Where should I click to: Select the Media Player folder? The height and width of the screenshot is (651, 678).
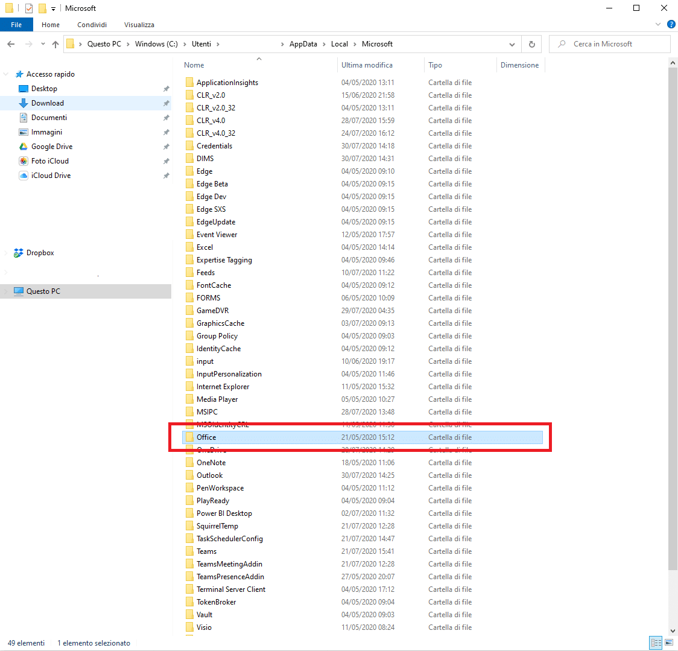(217, 399)
